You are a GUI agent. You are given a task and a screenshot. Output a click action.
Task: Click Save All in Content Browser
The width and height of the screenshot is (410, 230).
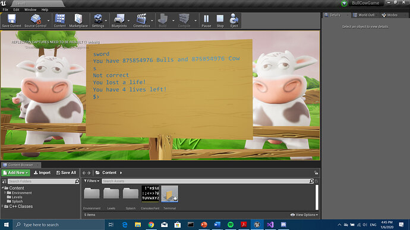click(66, 172)
